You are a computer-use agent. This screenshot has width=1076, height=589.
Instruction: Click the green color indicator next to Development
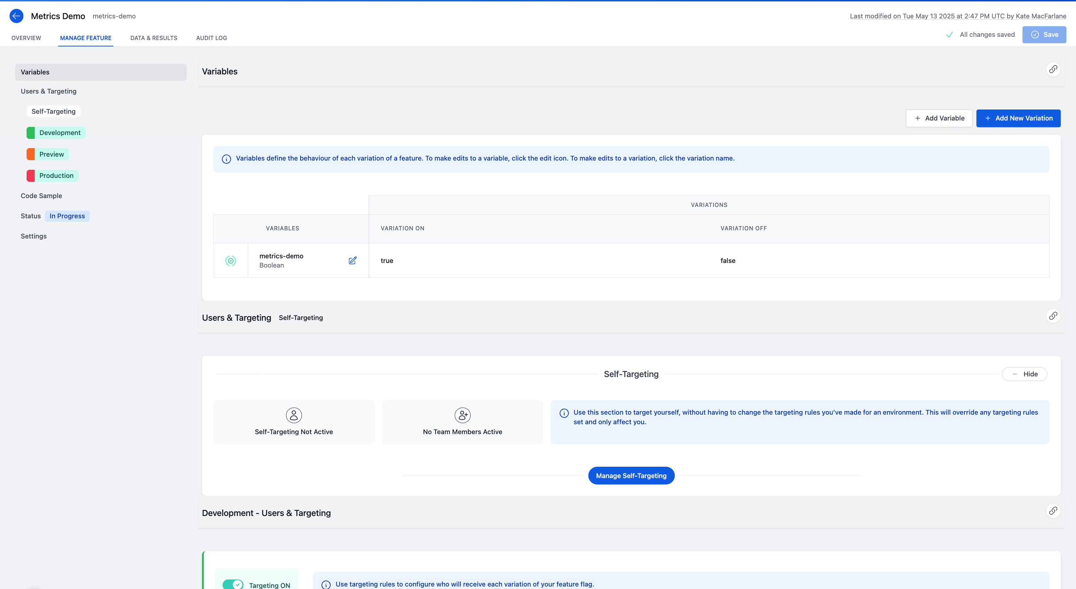[x=31, y=133]
